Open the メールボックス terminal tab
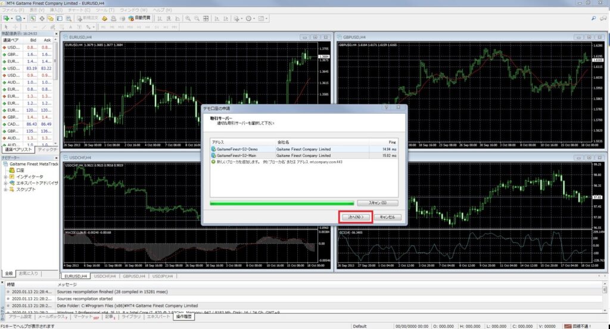The width and height of the screenshot is (610, 329). click(x=52, y=317)
